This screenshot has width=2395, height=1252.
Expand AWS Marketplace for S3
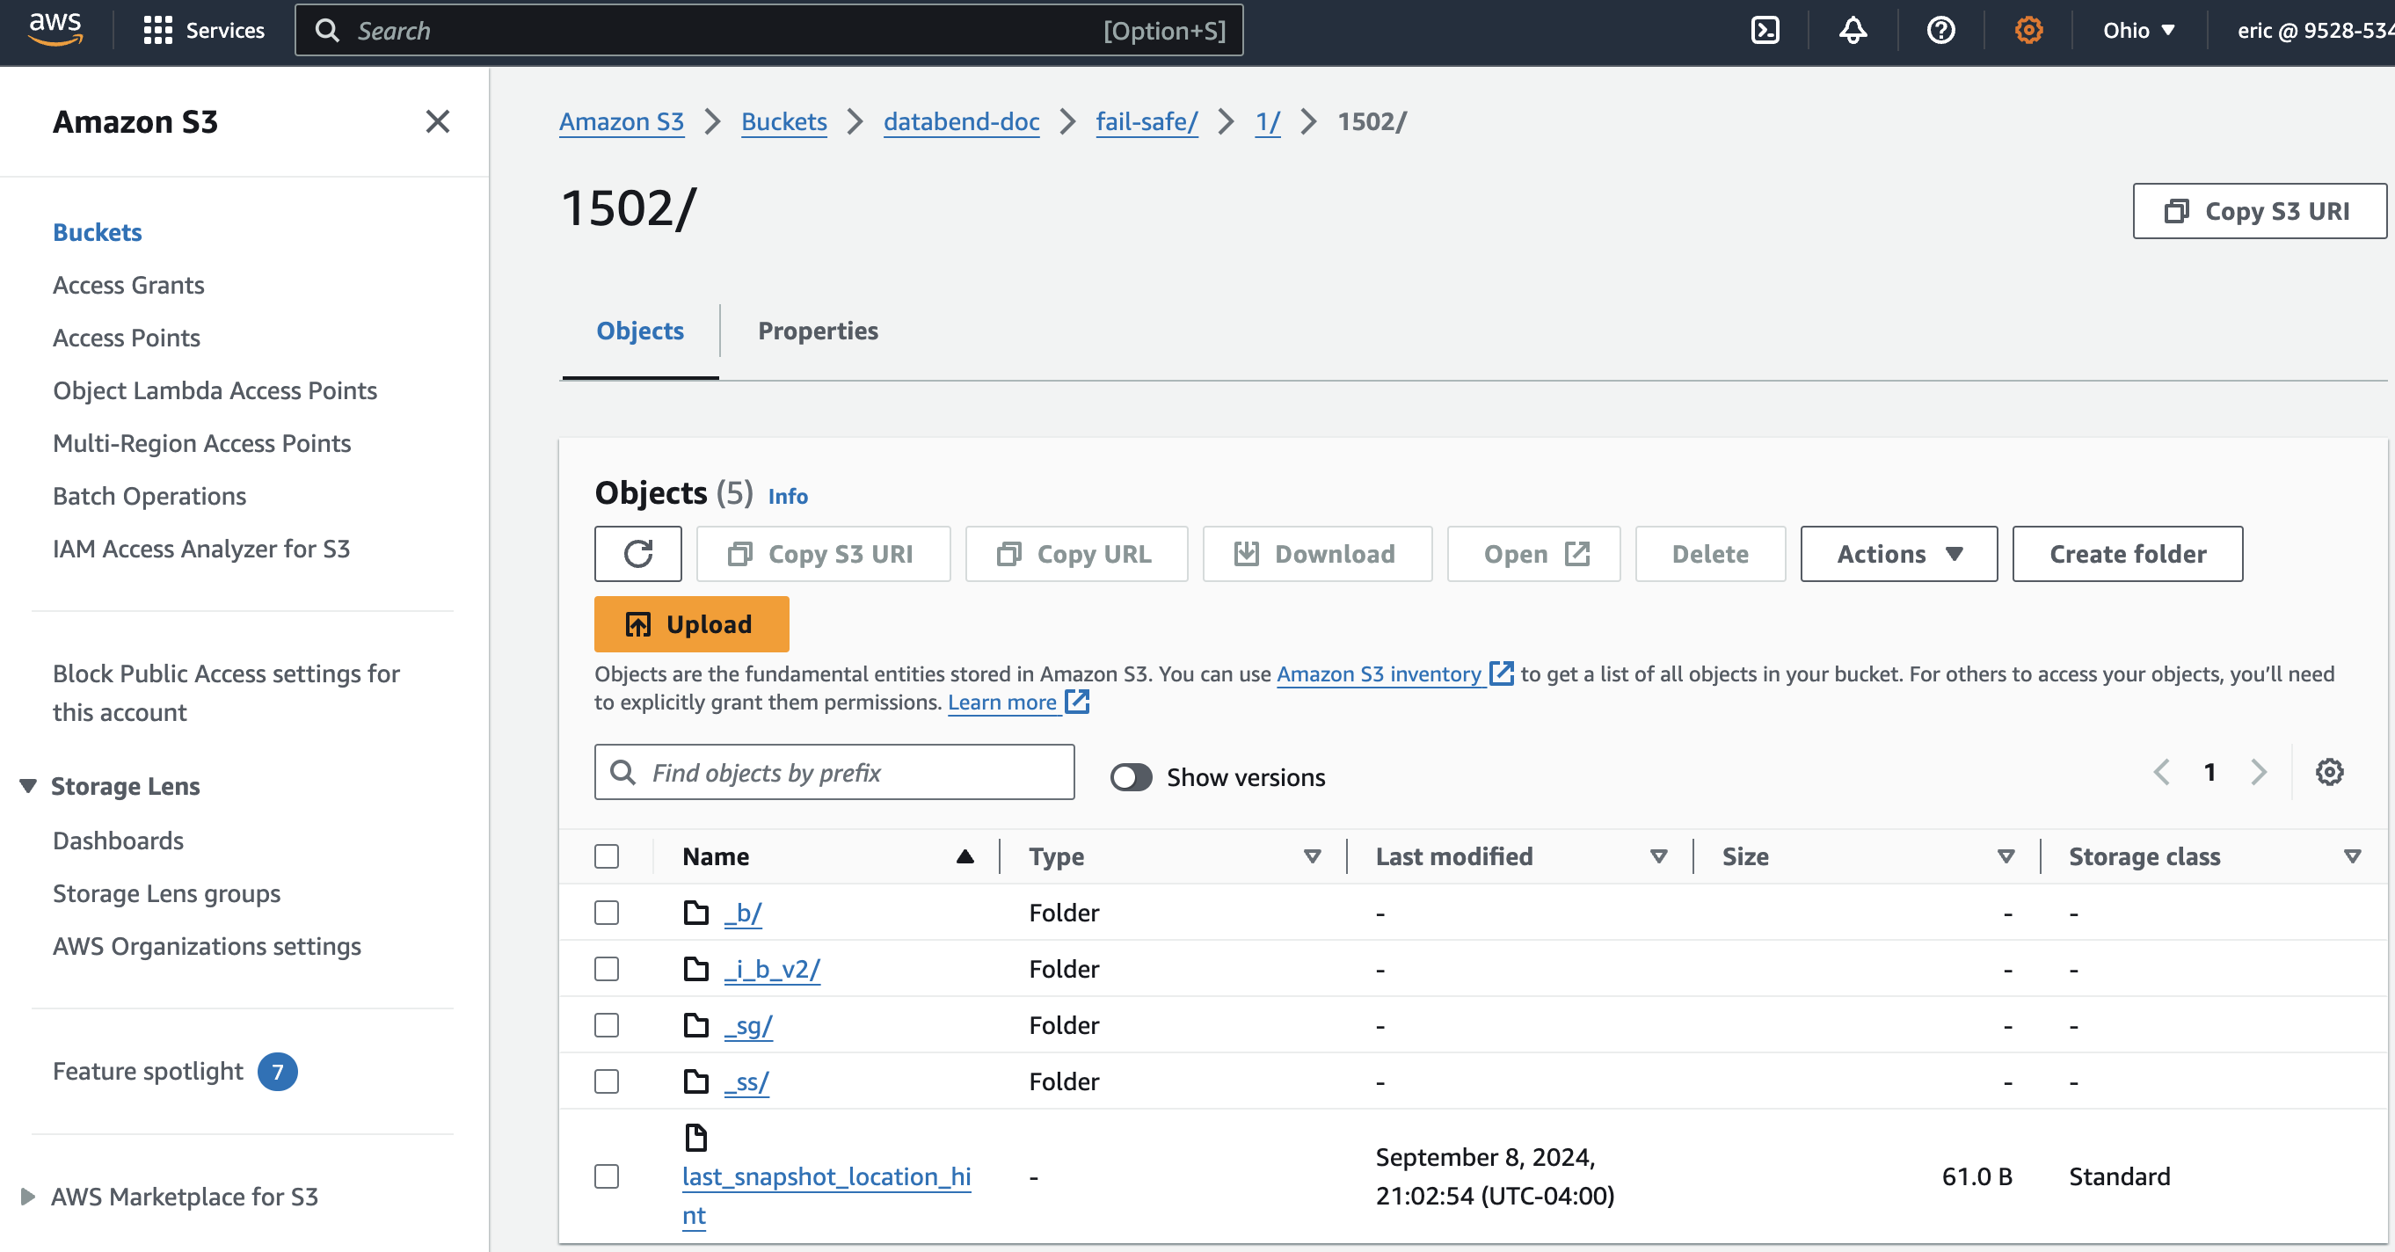coord(28,1197)
